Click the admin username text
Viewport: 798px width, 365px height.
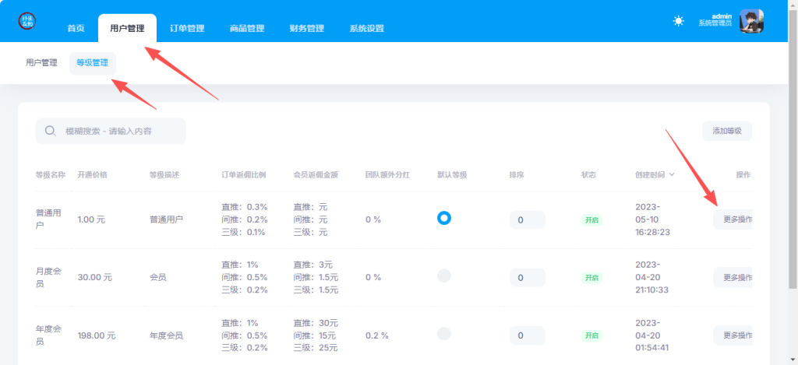722,16
